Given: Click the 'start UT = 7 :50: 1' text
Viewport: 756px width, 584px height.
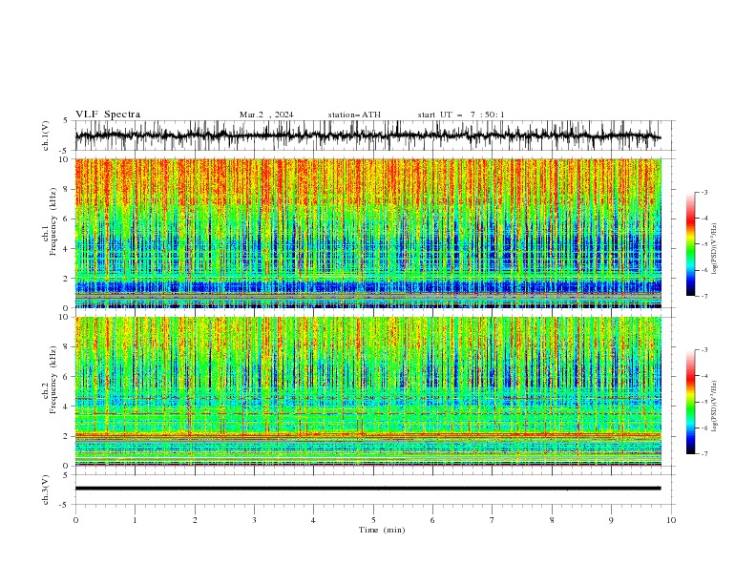Looking at the screenshot, I should click(x=461, y=115).
